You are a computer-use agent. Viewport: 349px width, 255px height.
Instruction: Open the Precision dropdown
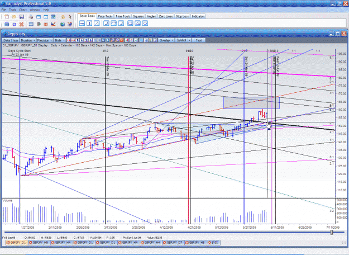point(45,40)
